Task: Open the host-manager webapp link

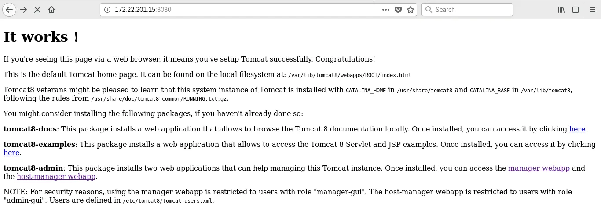Action: (x=56, y=177)
